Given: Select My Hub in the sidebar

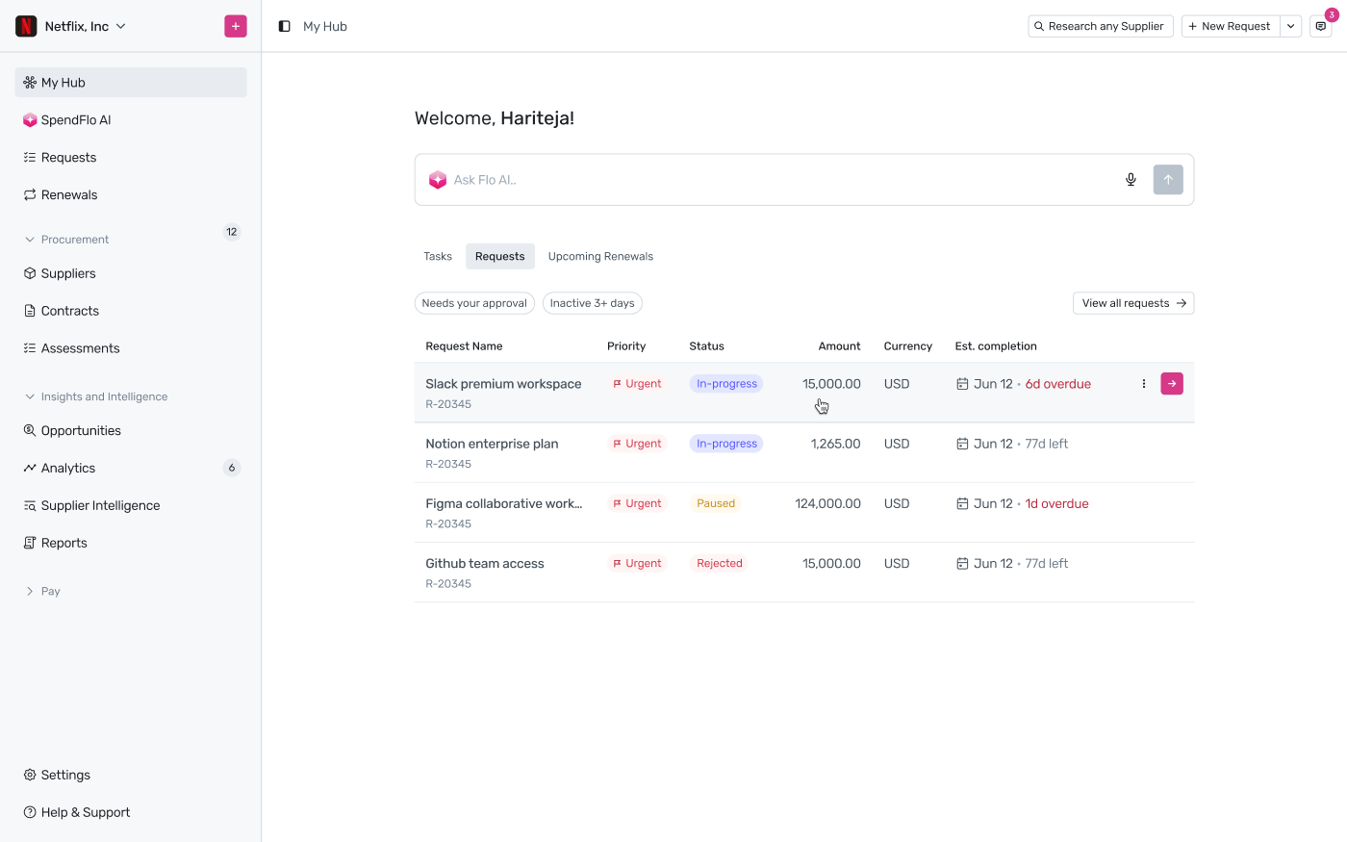Looking at the screenshot, I should point(131,82).
